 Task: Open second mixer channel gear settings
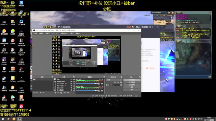pyautogui.click(x=102, y=90)
